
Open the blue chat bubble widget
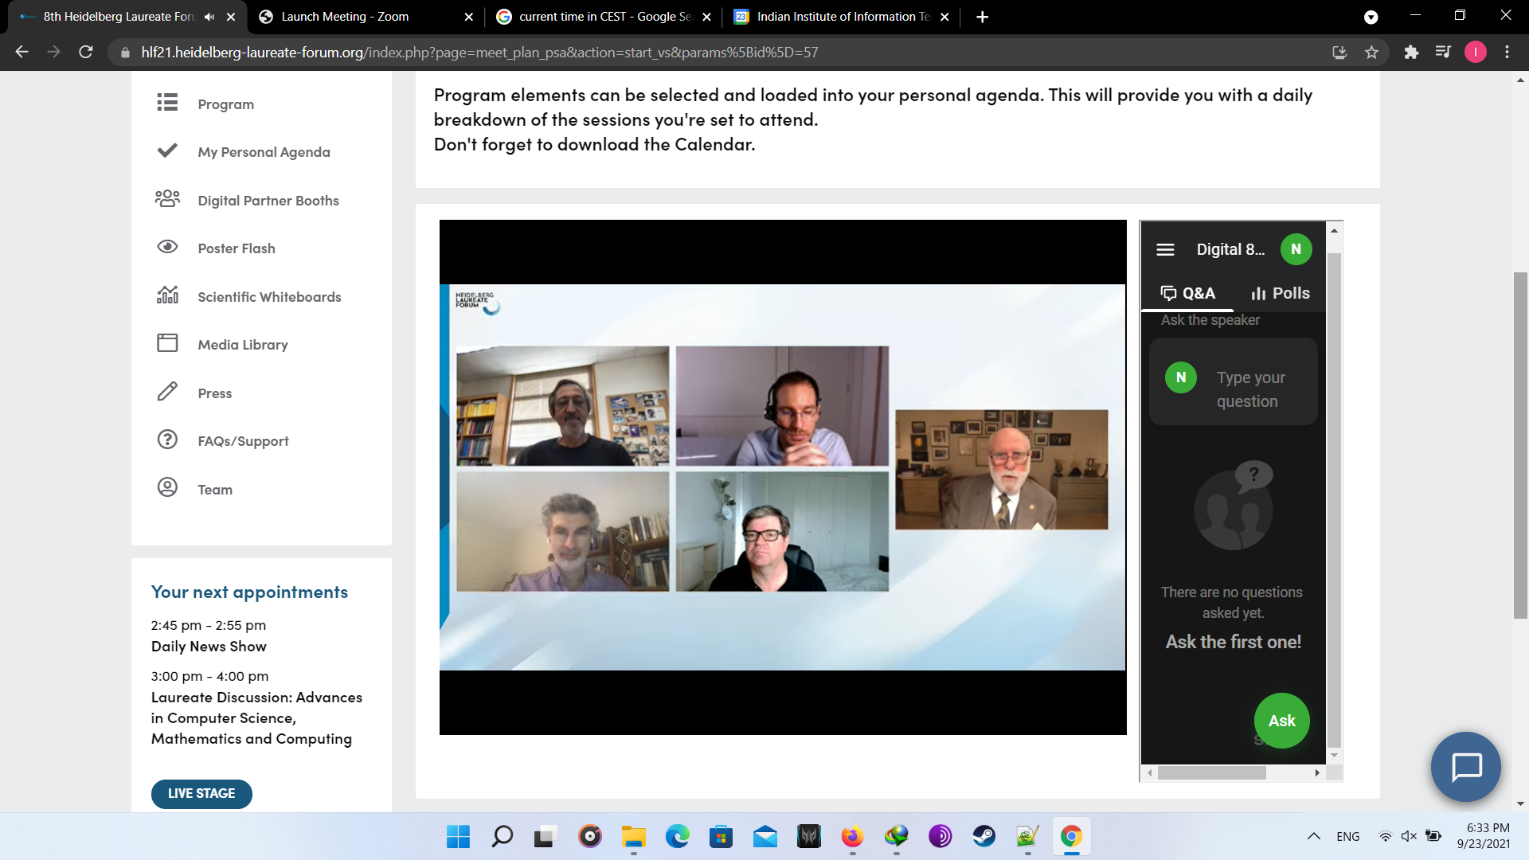click(1465, 767)
